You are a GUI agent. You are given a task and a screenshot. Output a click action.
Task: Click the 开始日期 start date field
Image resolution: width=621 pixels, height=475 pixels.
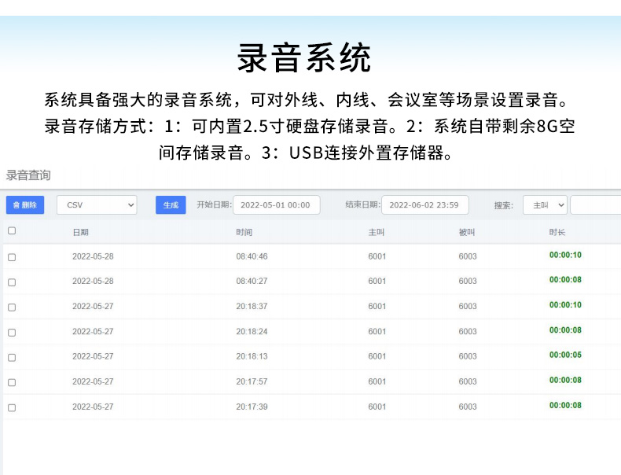click(276, 204)
